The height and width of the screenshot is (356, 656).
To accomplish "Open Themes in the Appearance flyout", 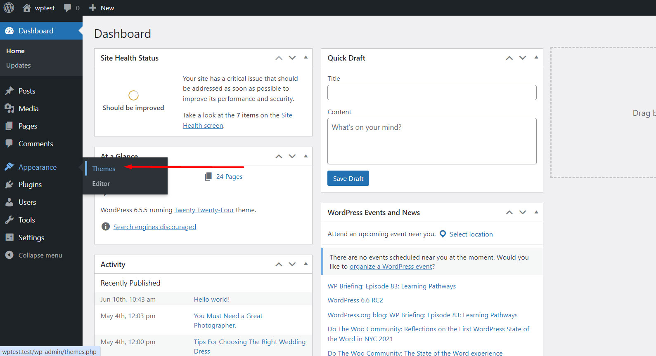I will point(104,169).
